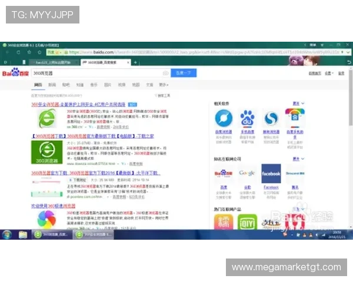Select the 图片 search tab
353x282 pixels.
[108, 85]
